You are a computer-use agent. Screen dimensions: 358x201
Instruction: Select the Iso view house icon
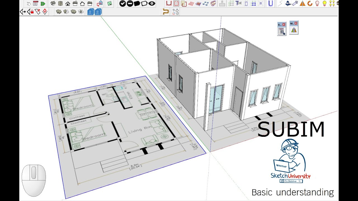pos(53,4)
